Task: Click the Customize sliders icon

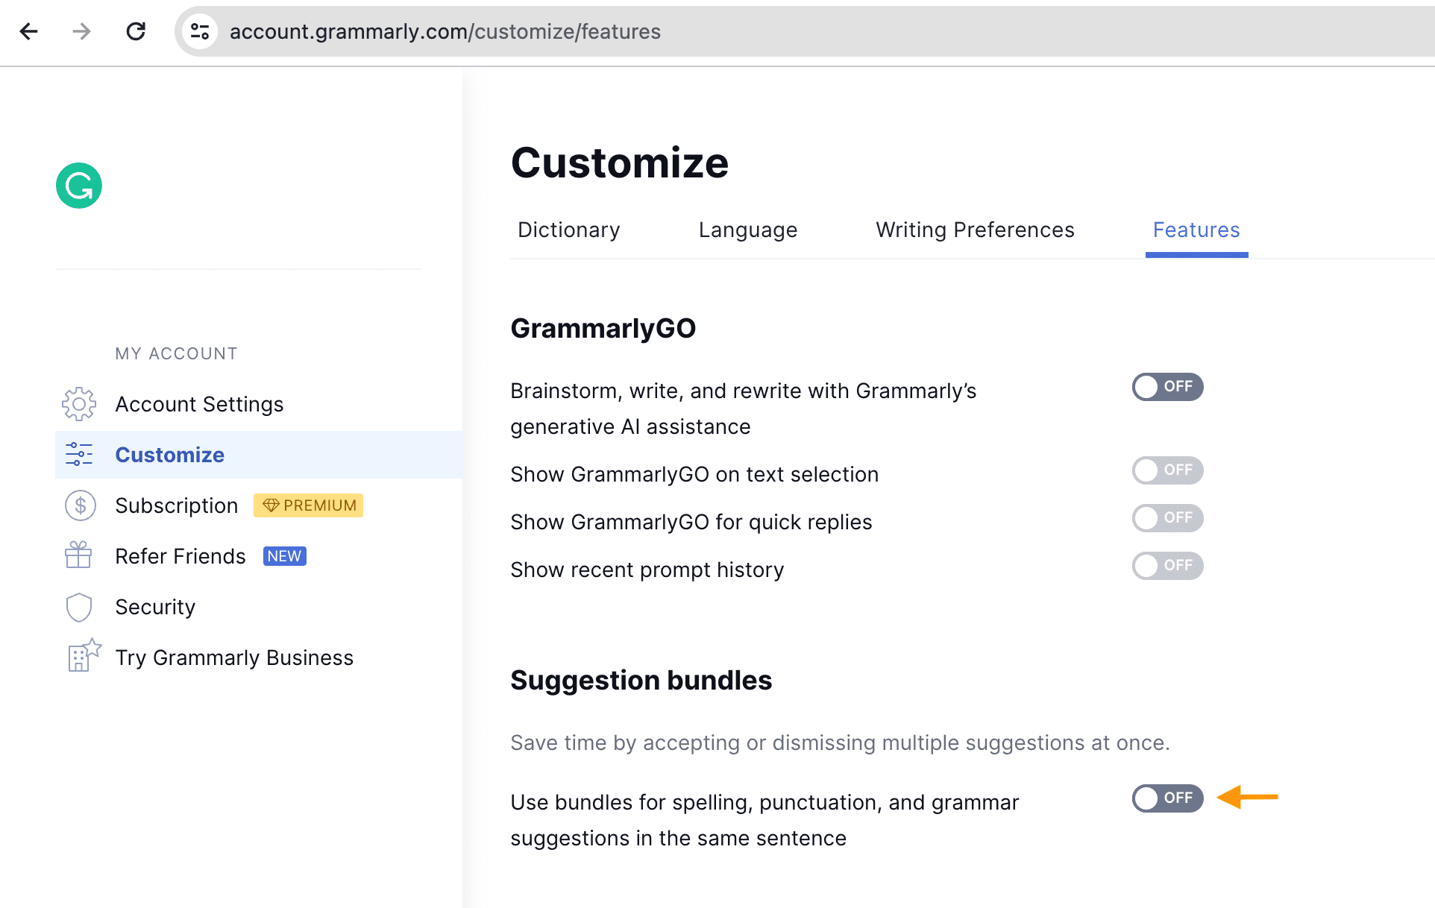Action: (x=79, y=454)
